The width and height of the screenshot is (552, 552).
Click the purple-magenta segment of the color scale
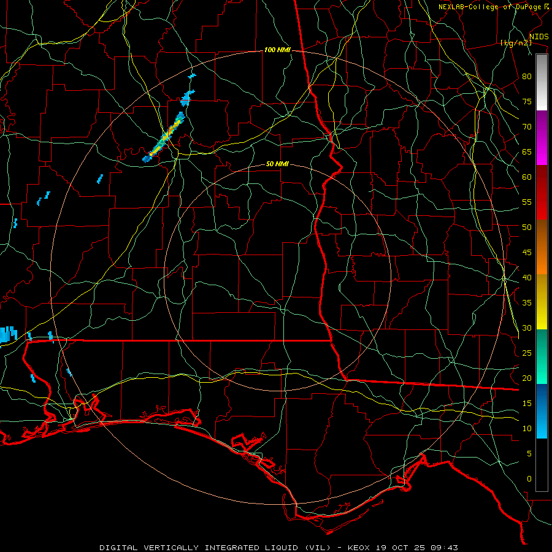[542, 137]
